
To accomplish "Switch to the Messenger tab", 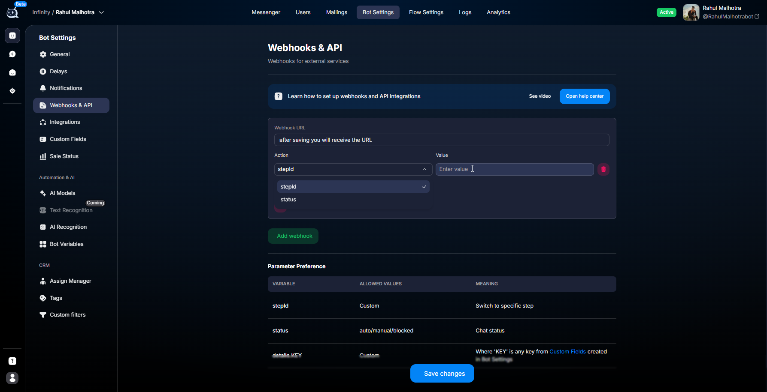I will (x=266, y=12).
